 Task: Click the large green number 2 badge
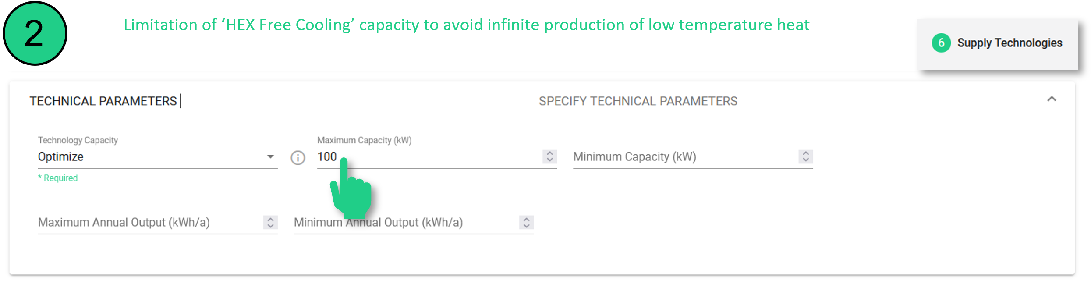coord(35,33)
